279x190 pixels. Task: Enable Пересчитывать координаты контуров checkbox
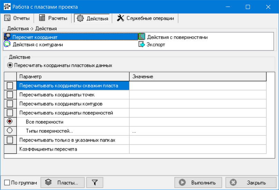(x=10, y=104)
